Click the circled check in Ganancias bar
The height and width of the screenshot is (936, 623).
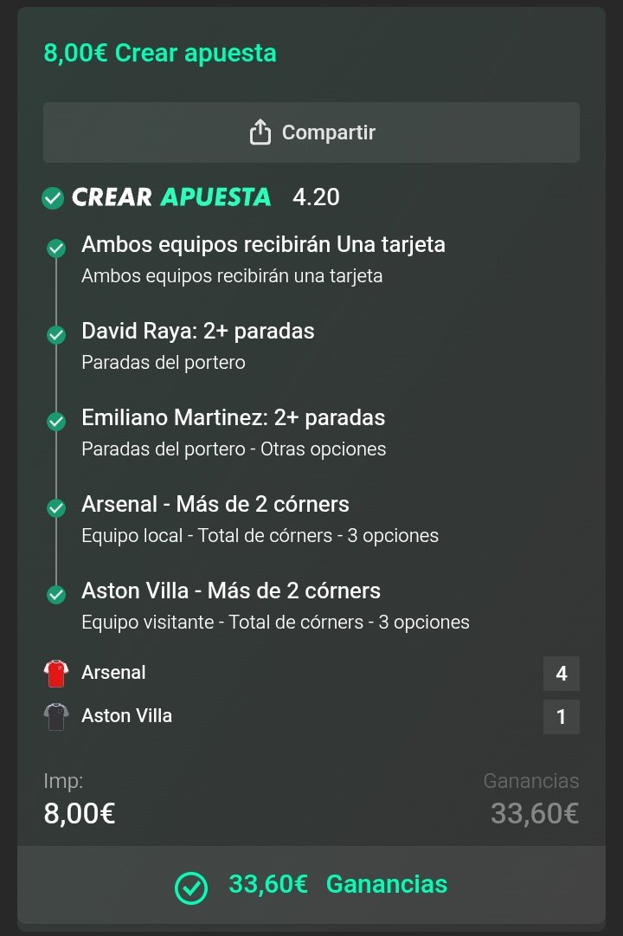[191, 888]
